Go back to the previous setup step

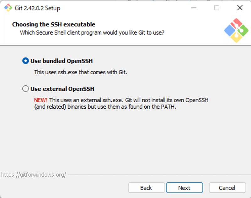coord(146,188)
